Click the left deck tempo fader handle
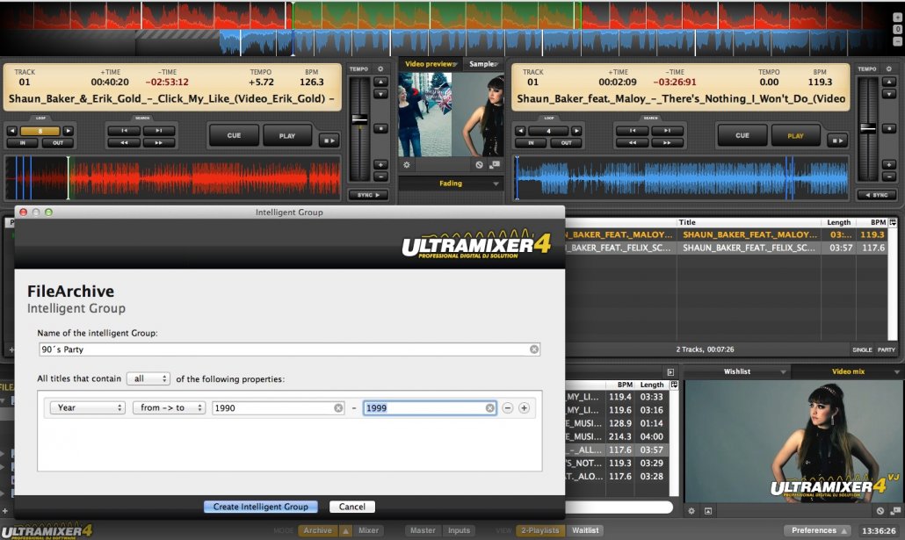The width and height of the screenshot is (905, 540). (358, 119)
